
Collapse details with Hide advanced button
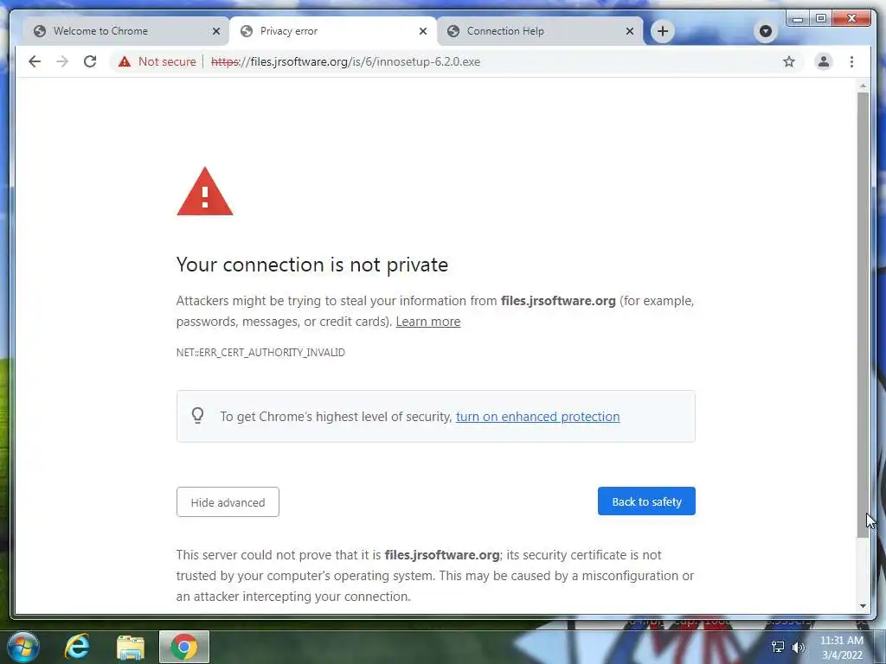click(228, 502)
